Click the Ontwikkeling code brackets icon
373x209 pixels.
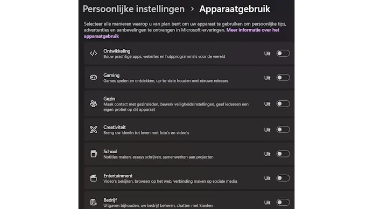coord(93,53)
